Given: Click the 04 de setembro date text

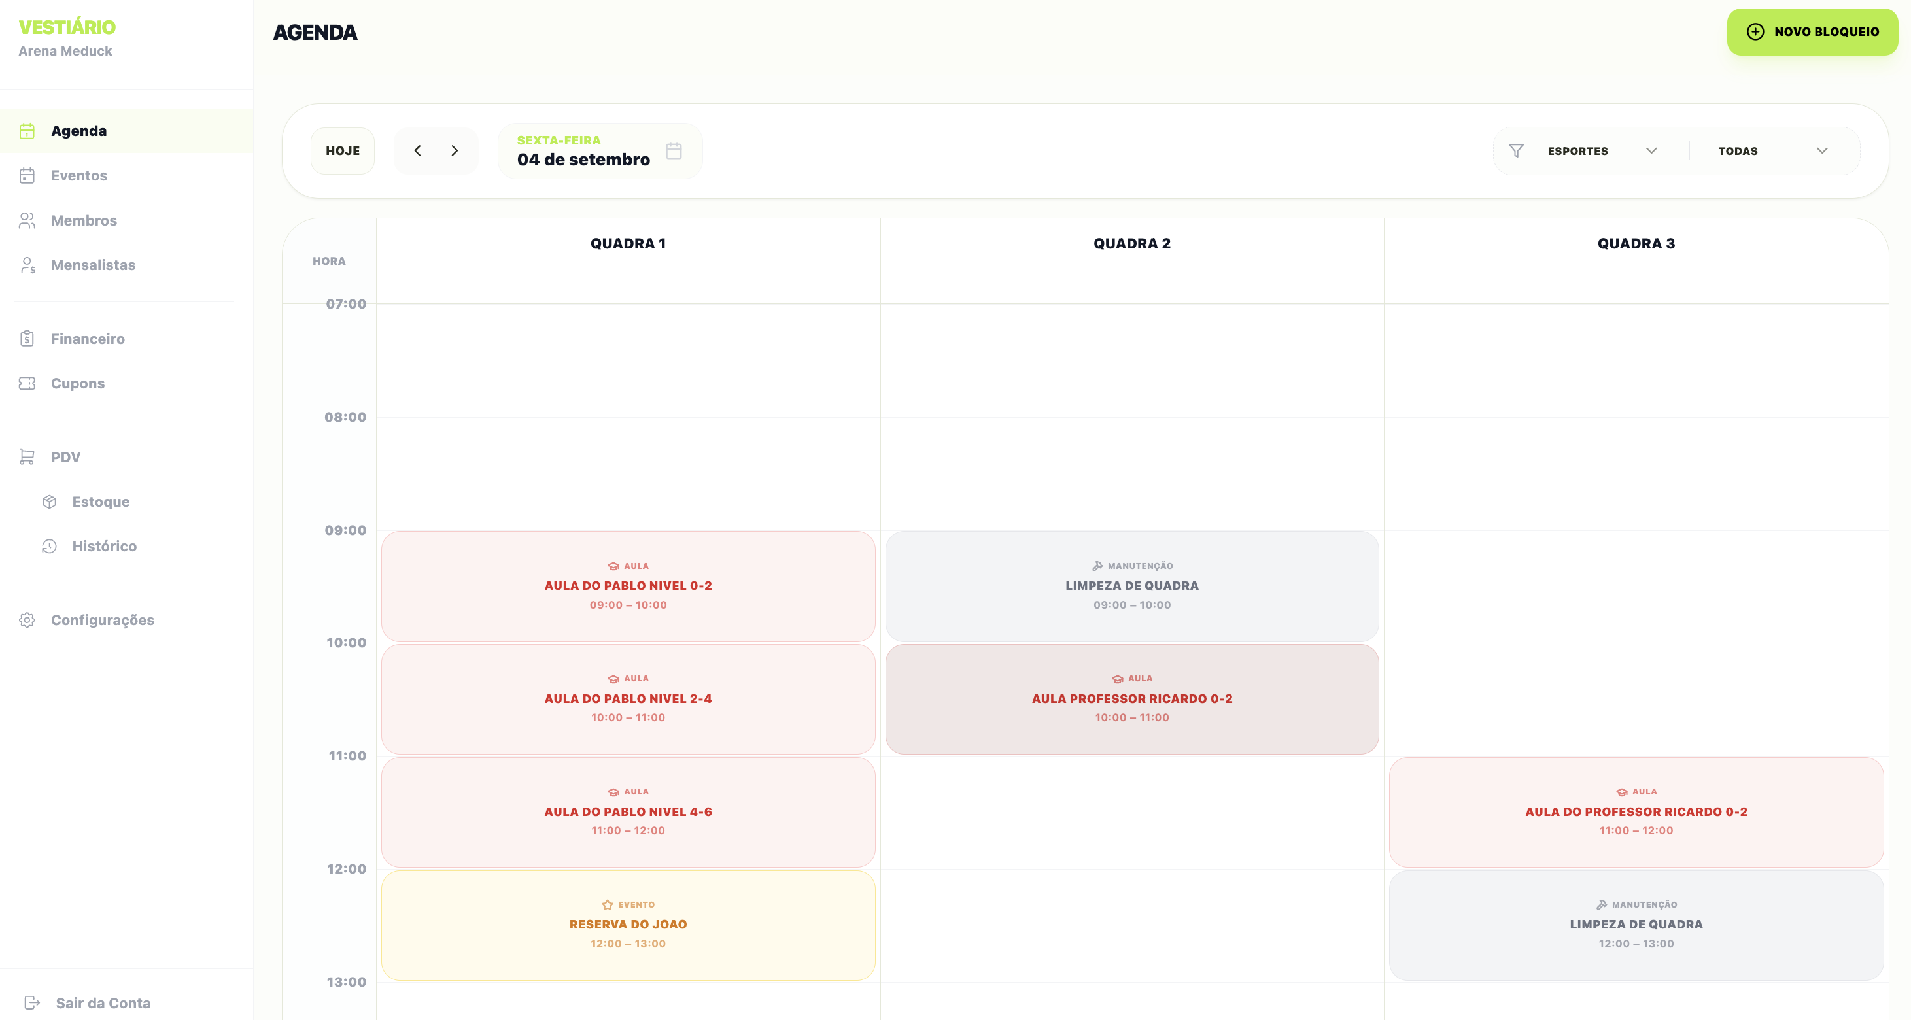Looking at the screenshot, I should [x=584, y=160].
